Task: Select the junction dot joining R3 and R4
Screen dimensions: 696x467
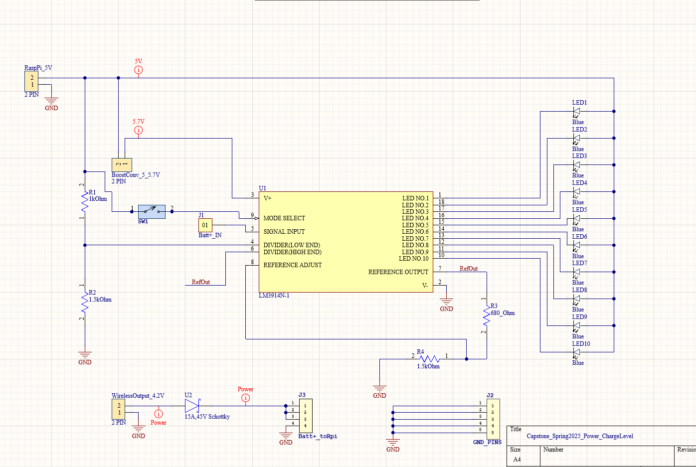Action: [x=467, y=359]
